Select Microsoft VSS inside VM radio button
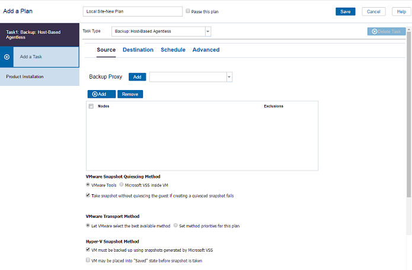The width and height of the screenshot is (412, 270). [122, 185]
